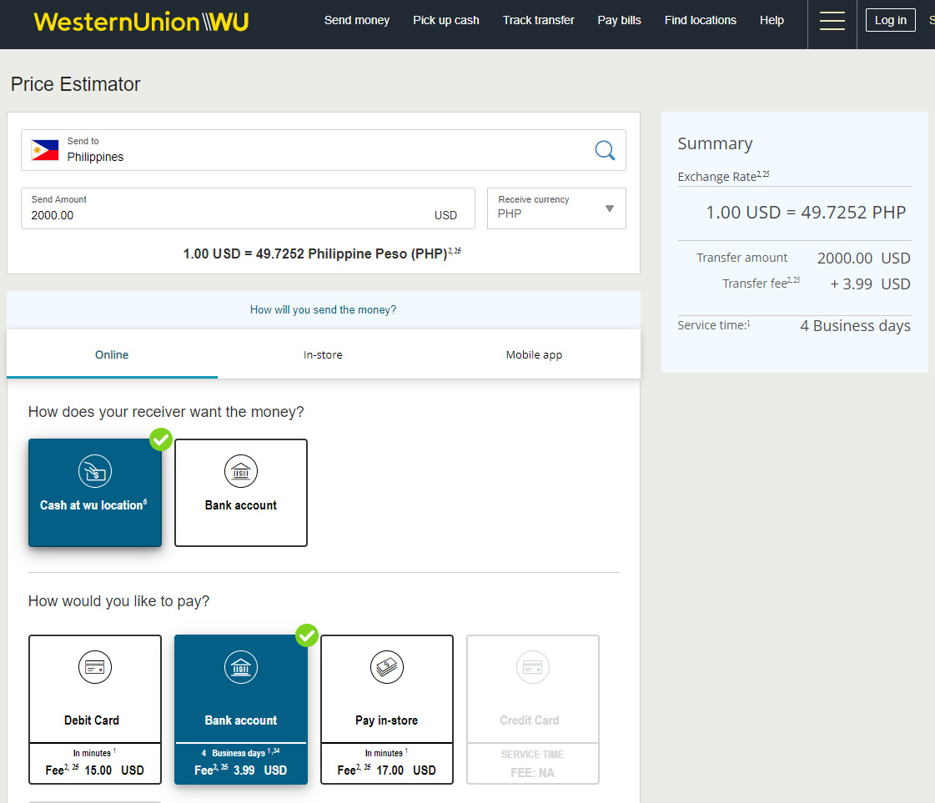Open Pick up cash in the navigation
This screenshot has height=803, width=935.
click(446, 20)
